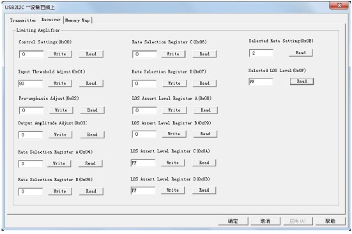Write the Input Threshold Adjust (0x01) value

point(60,83)
